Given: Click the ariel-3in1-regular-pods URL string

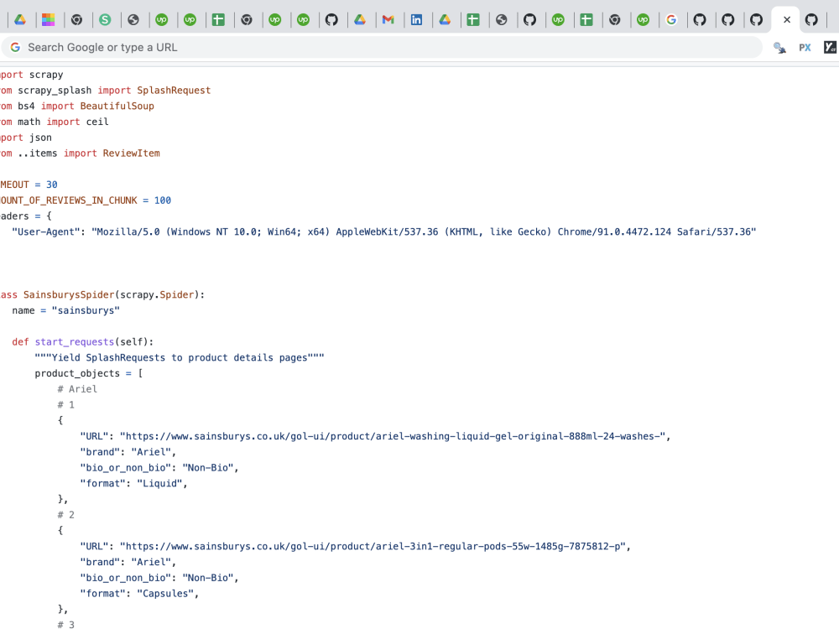Looking at the screenshot, I should tap(373, 547).
